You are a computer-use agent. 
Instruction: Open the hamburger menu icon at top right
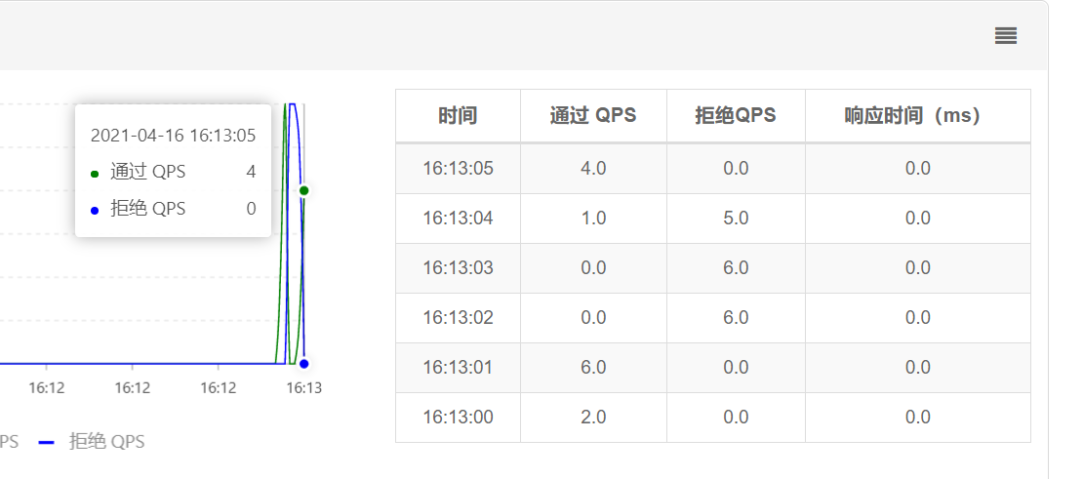click(1006, 36)
